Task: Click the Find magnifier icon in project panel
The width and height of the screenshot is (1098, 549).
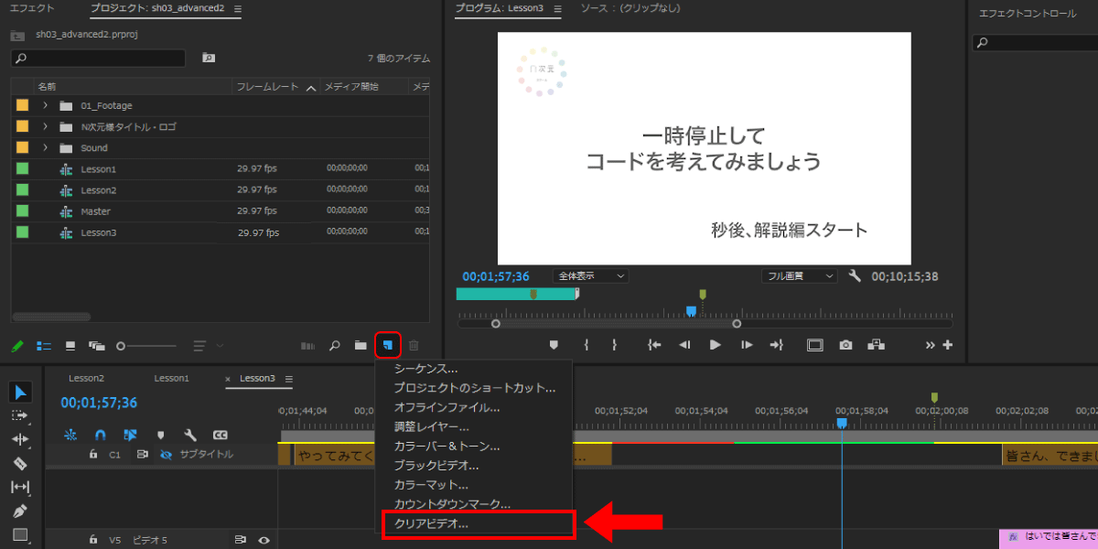Action: [x=335, y=346]
